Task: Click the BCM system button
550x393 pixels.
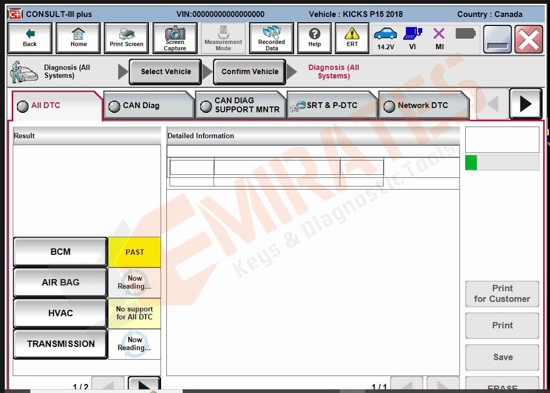Action: [x=60, y=252]
